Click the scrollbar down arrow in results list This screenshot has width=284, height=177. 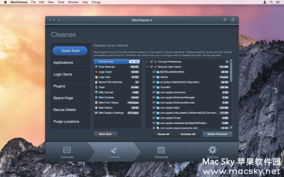231,127
